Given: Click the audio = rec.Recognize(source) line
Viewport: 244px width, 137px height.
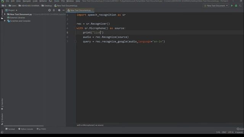Looking at the screenshot, I should tap(106, 37).
